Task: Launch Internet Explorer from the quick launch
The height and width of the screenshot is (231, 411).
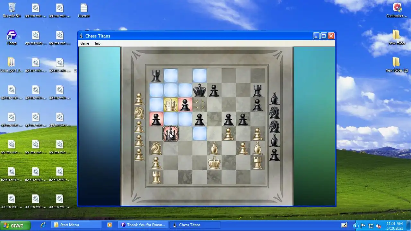Action: (x=43, y=225)
